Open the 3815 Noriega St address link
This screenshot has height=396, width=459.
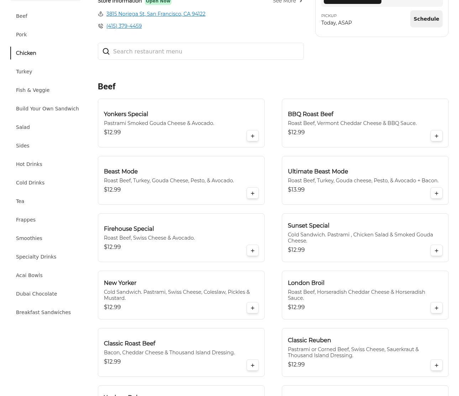point(155,14)
